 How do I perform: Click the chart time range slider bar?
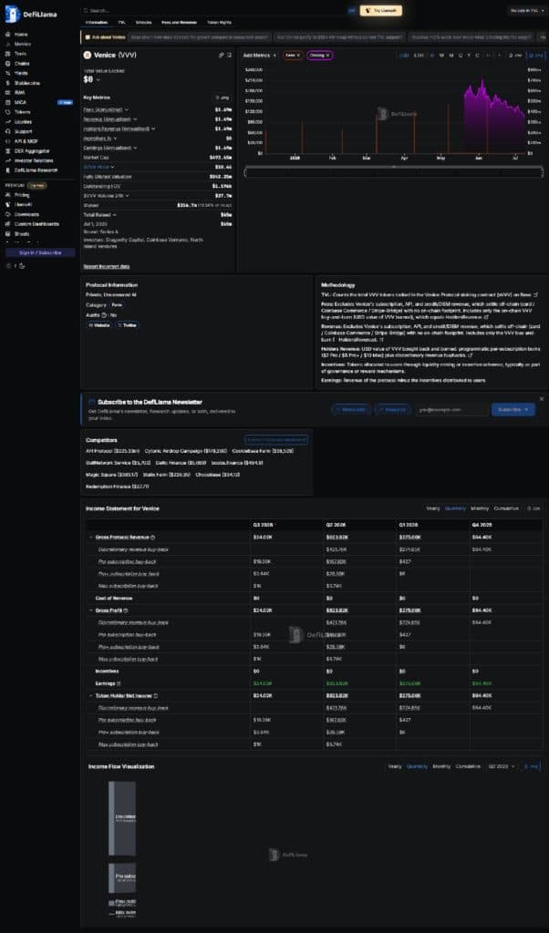point(394,172)
